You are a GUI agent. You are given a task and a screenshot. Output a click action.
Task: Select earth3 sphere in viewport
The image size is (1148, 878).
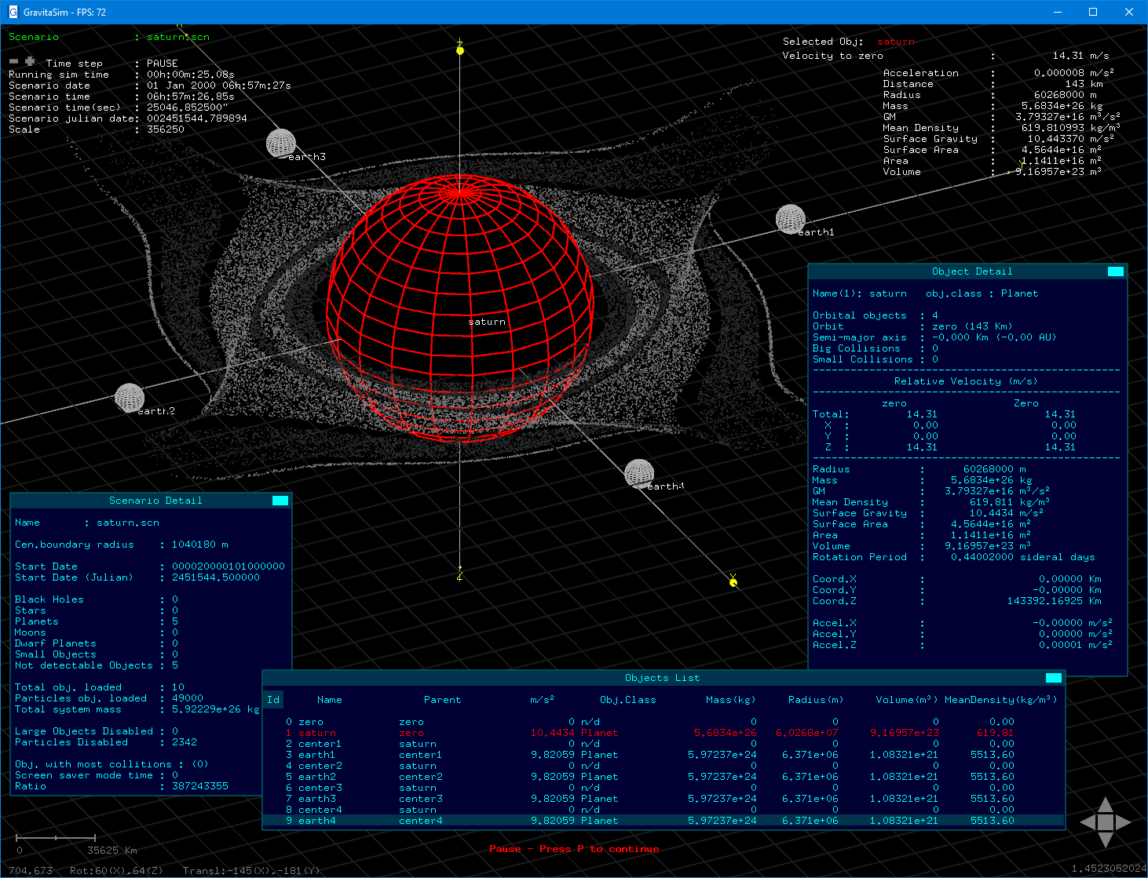281,144
